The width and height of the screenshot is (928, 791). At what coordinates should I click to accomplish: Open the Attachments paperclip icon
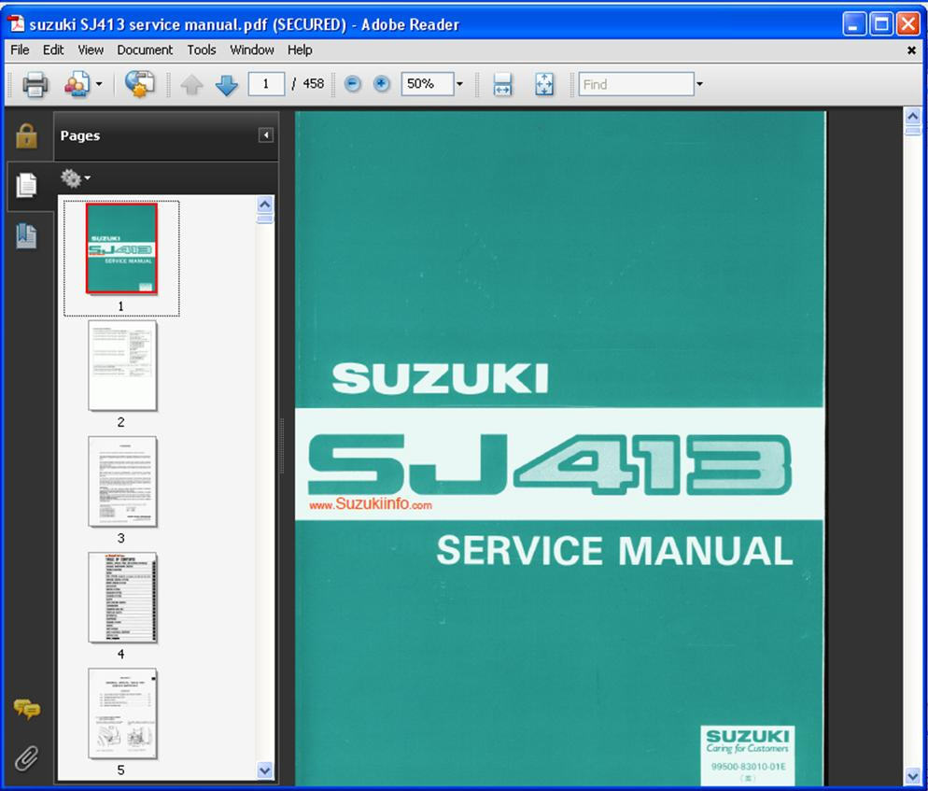point(27,757)
